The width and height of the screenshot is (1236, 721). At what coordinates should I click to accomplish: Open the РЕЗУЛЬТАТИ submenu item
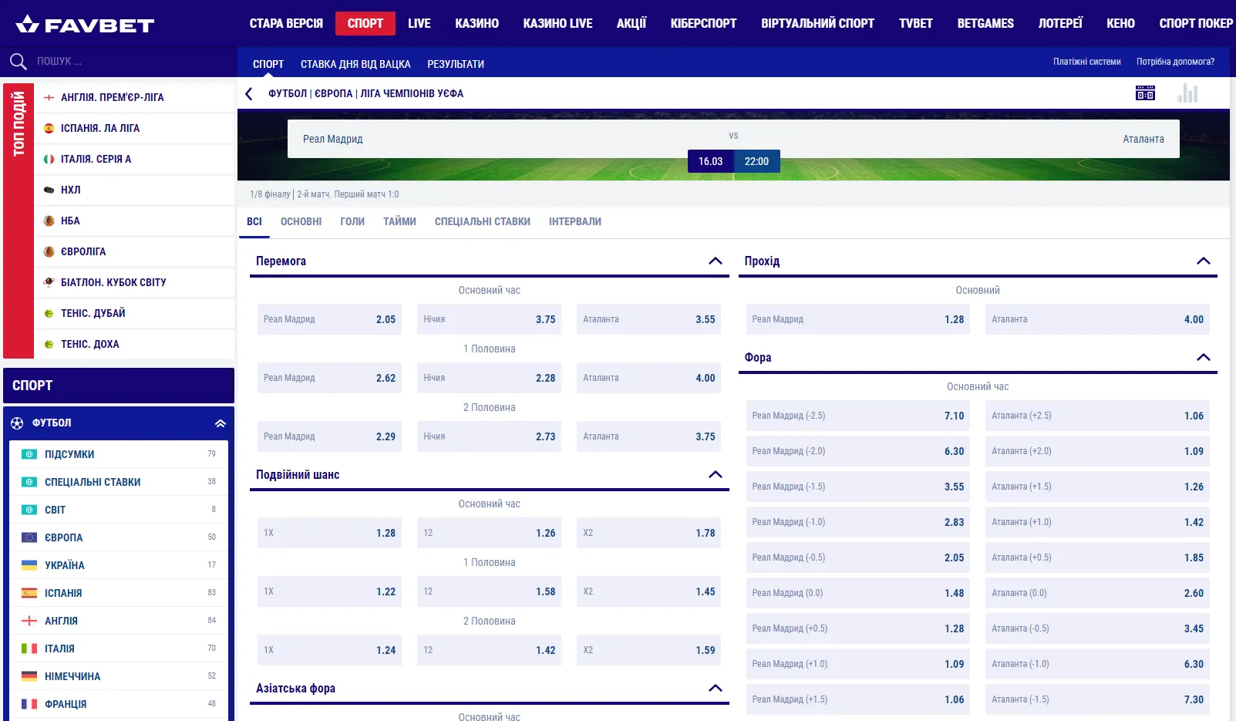click(456, 64)
